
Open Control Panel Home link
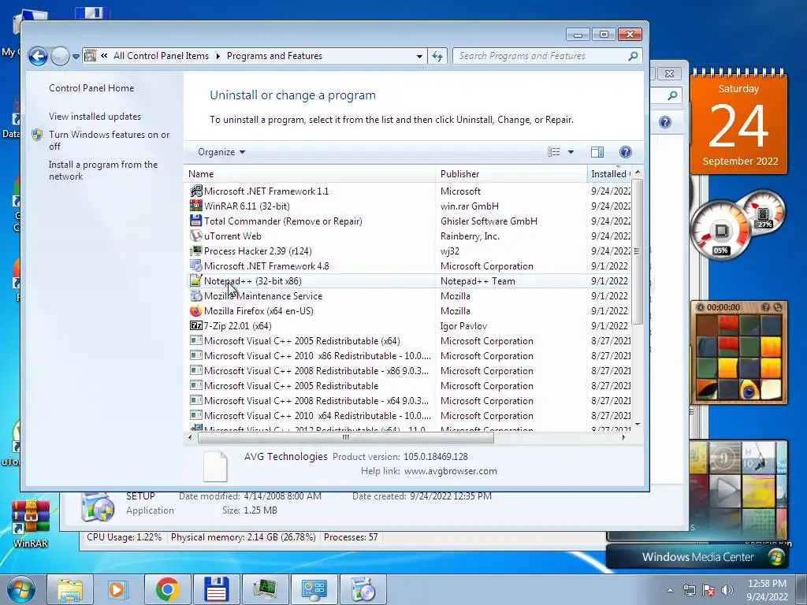(91, 88)
